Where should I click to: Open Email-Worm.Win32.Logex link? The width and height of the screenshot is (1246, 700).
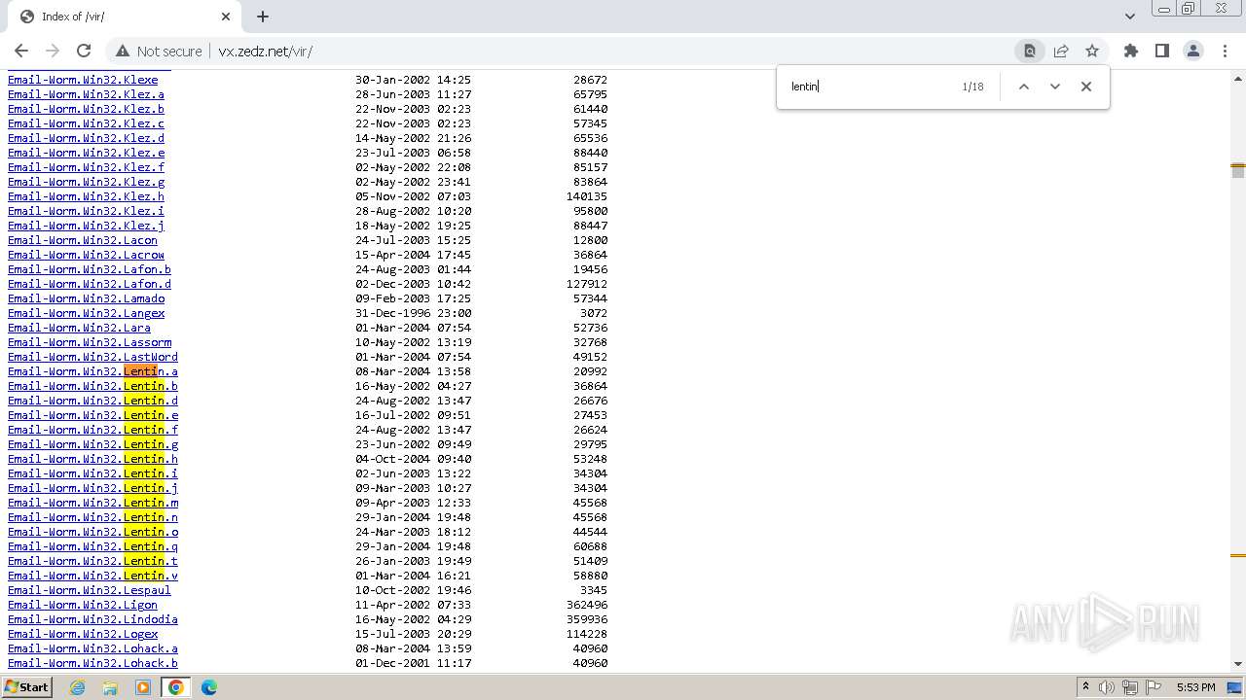pyautogui.click(x=83, y=634)
